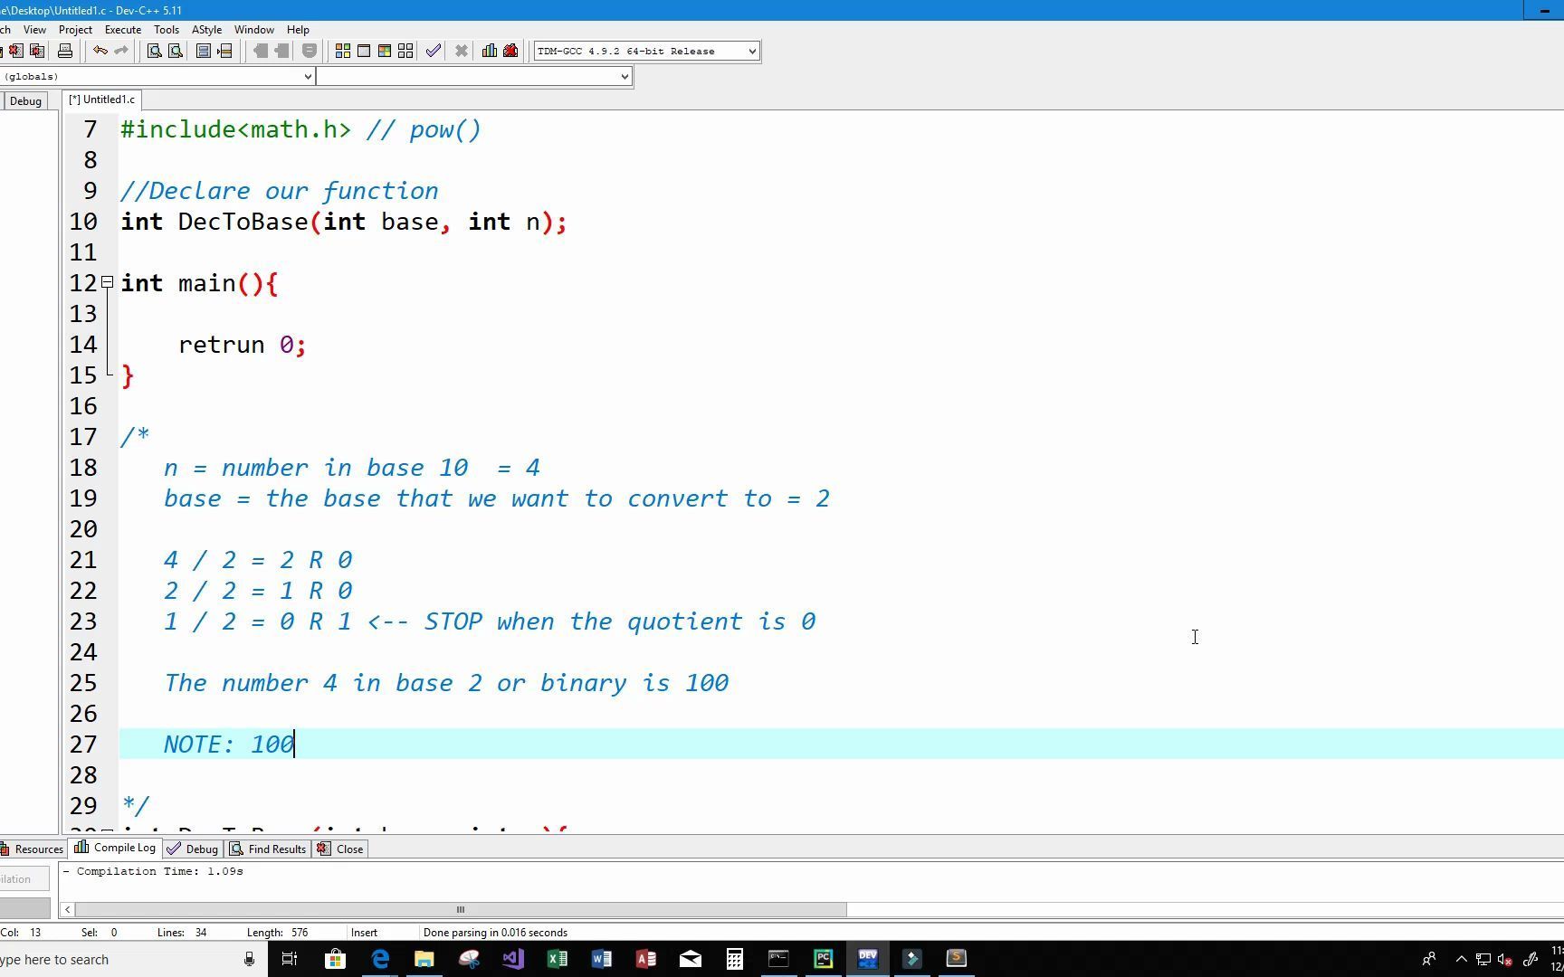1564x977 pixels.
Task: Click the Goto Function toolbar icon
Action: coord(204,51)
